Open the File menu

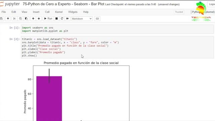click(4, 12)
